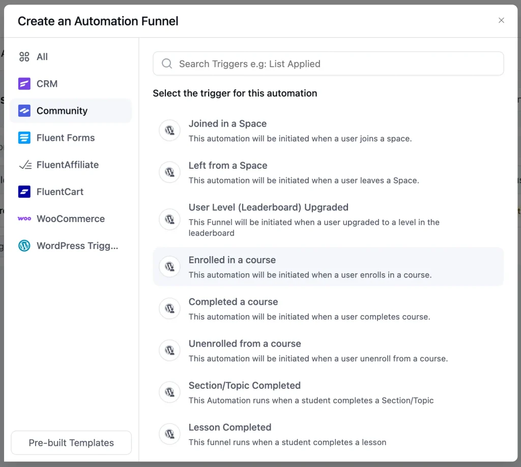Screen dimensions: 521x467
Task: Click the blue Fluent Forms icon
Action: pyautogui.click(x=24, y=138)
